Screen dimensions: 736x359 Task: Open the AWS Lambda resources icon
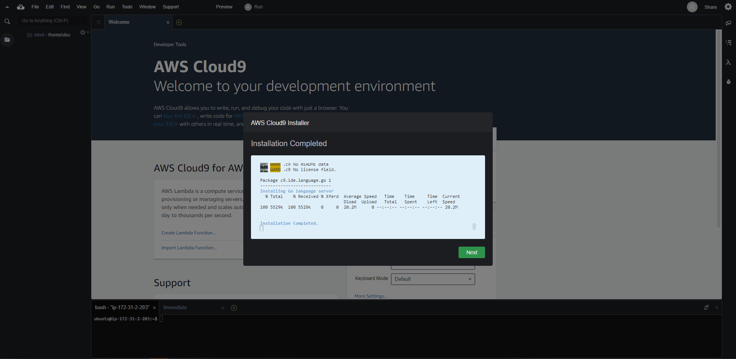(728, 62)
